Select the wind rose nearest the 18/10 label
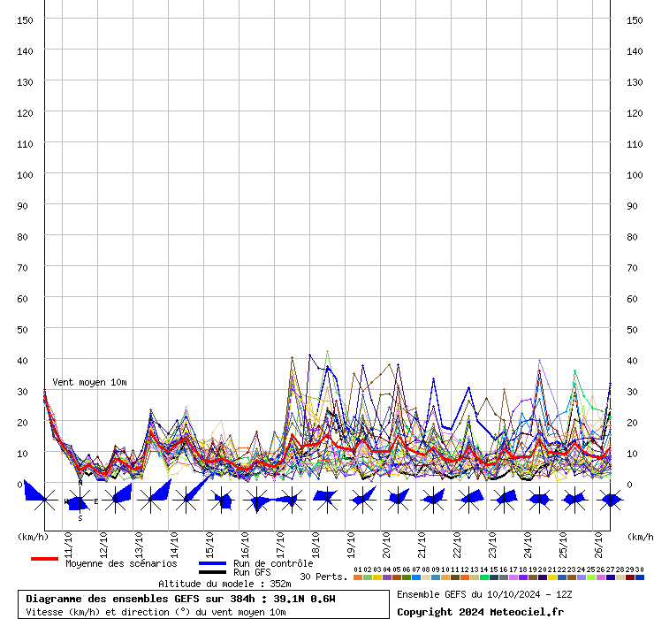This screenshot has height=619, width=654. [x=326, y=501]
